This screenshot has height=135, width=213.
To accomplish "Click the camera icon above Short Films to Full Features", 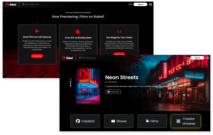I will click(37, 31).
